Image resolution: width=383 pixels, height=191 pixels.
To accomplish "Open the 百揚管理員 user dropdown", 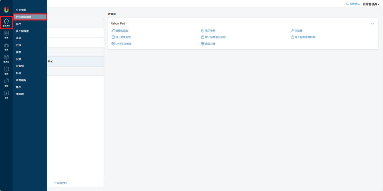I will coord(371,4).
